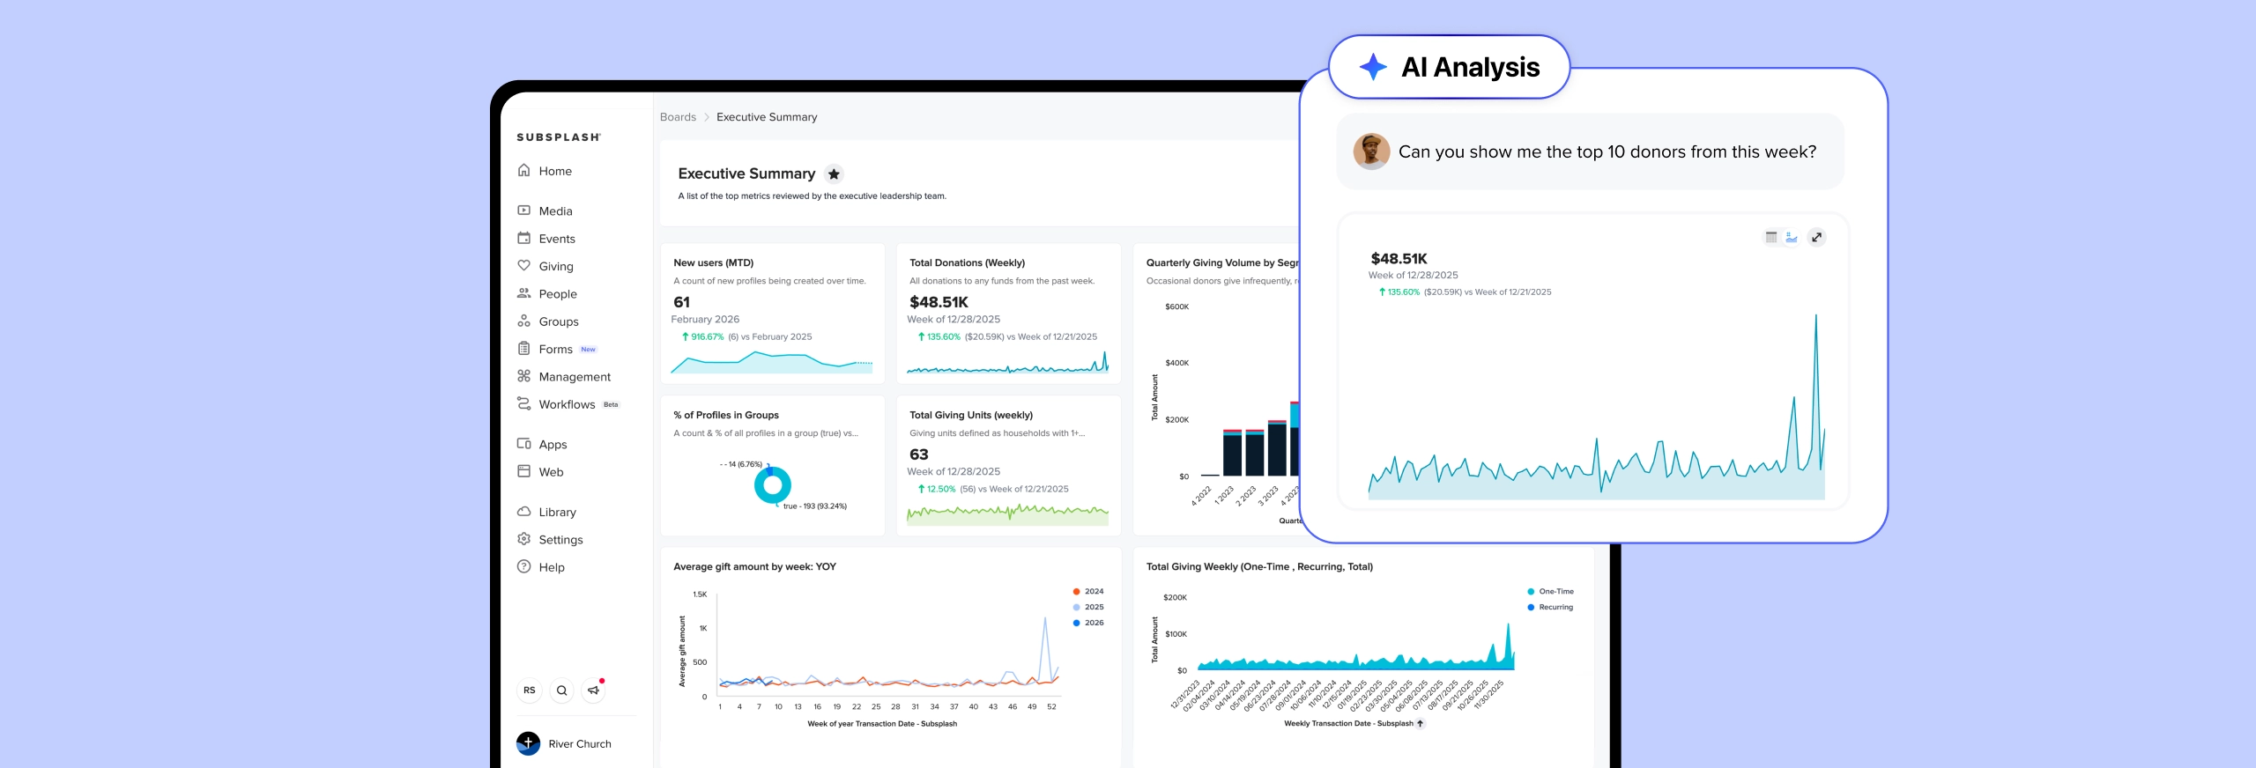Screen dimensions: 2256x768
Task: Click the River Church logo icon
Action: click(x=528, y=743)
